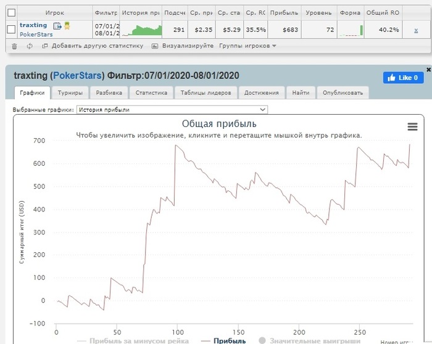Click the Facebook Like button
Screen dimensions: 432x344
404,78
